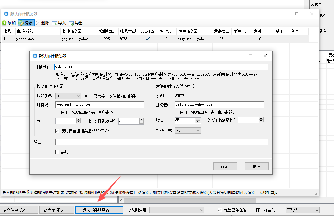The image size is (334, 216).
Task: Click the 编辑 (Edit) toolbar button
Action: point(26,23)
